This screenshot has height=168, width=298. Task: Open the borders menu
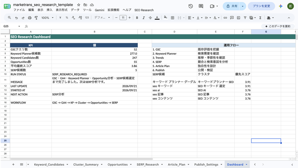pos(173,18)
